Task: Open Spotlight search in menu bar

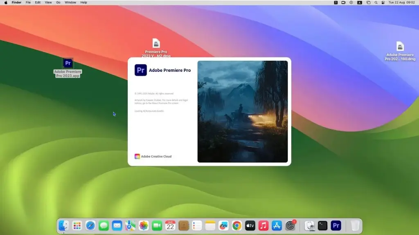Action: pos(376,2)
